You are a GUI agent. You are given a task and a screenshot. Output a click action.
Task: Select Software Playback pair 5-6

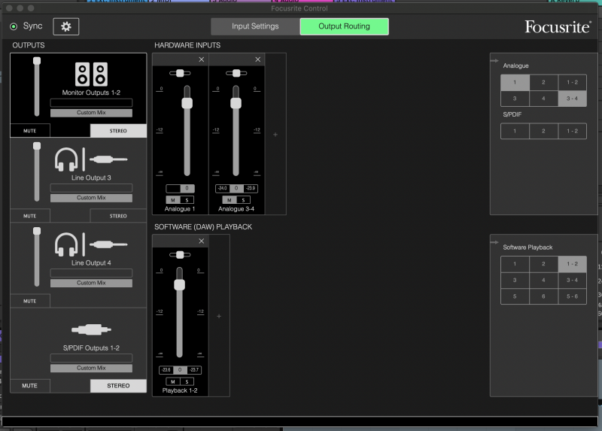[x=572, y=296]
